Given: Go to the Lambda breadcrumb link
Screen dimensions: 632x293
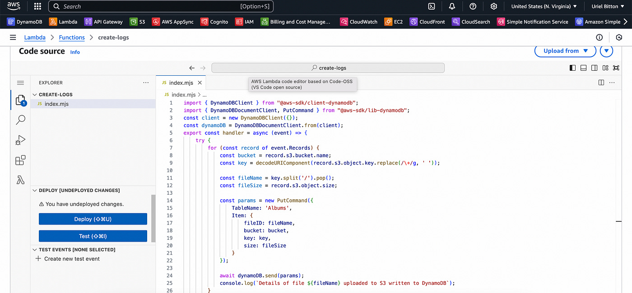Looking at the screenshot, I should 35,37.
